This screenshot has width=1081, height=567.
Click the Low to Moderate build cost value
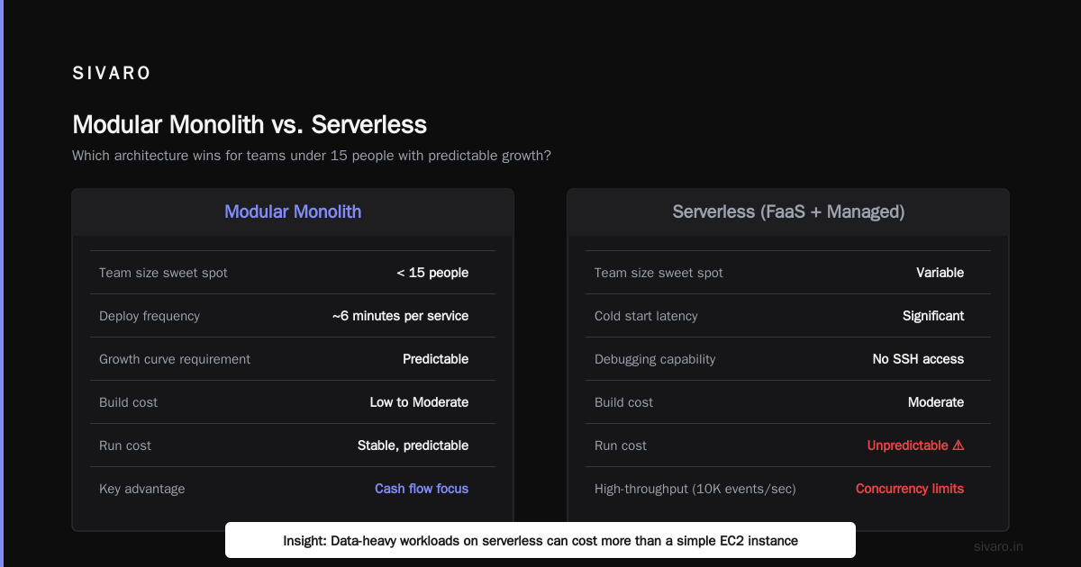[x=419, y=402]
